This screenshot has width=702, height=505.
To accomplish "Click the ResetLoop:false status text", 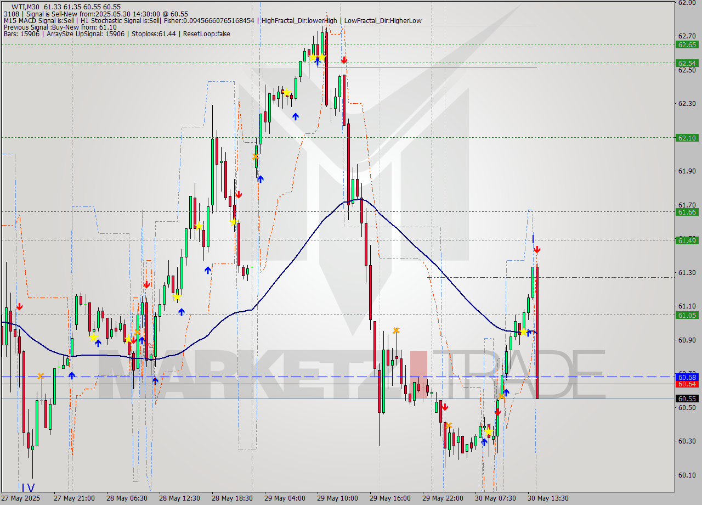I will (x=207, y=34).
